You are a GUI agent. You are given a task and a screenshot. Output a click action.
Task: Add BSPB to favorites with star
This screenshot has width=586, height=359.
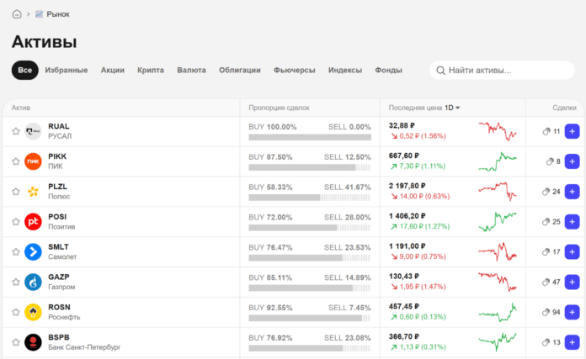[16, 342]
